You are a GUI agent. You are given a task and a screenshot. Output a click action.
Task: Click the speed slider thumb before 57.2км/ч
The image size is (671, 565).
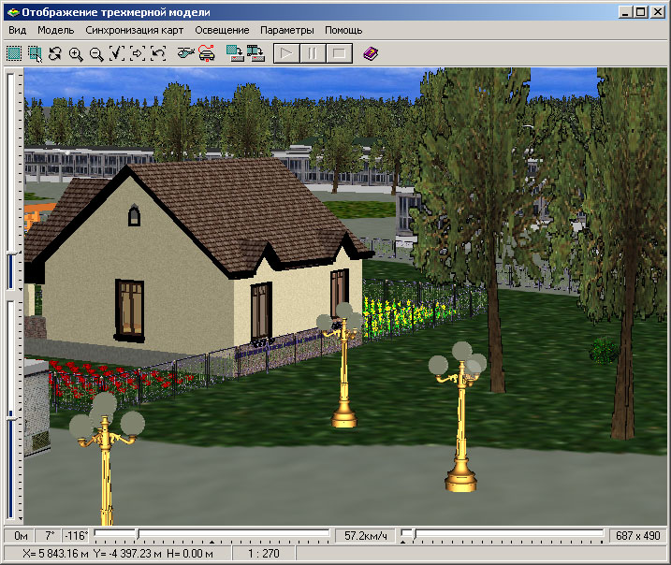tap(138, 534)
